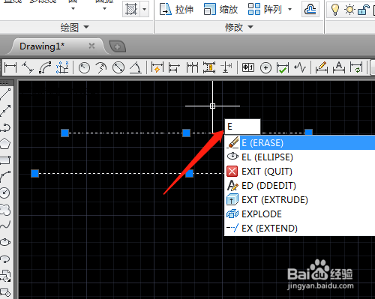The width and height of the screenshot is (375, 299).
Task: Click the 缩放 scale button
Action: tap(220, 10)
